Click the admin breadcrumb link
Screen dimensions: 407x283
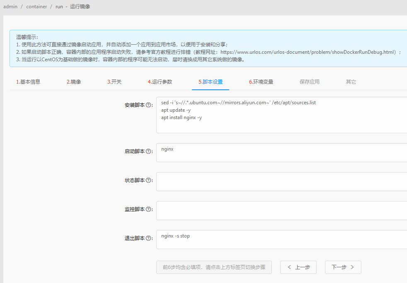point(10,7)
